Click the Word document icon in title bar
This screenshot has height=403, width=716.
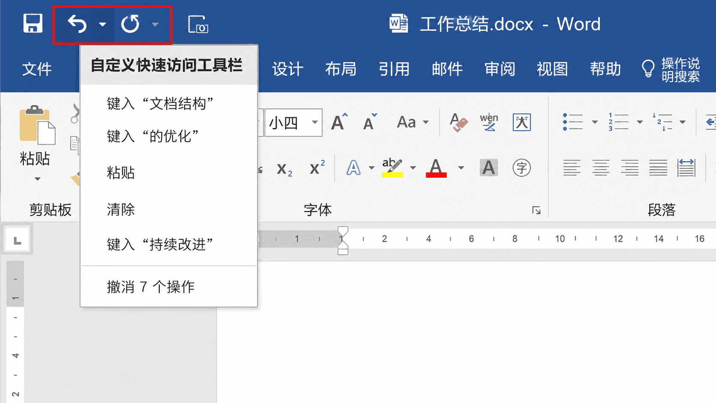399,24
